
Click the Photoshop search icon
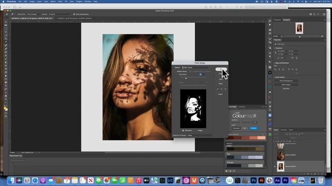(x=314, y=14)
